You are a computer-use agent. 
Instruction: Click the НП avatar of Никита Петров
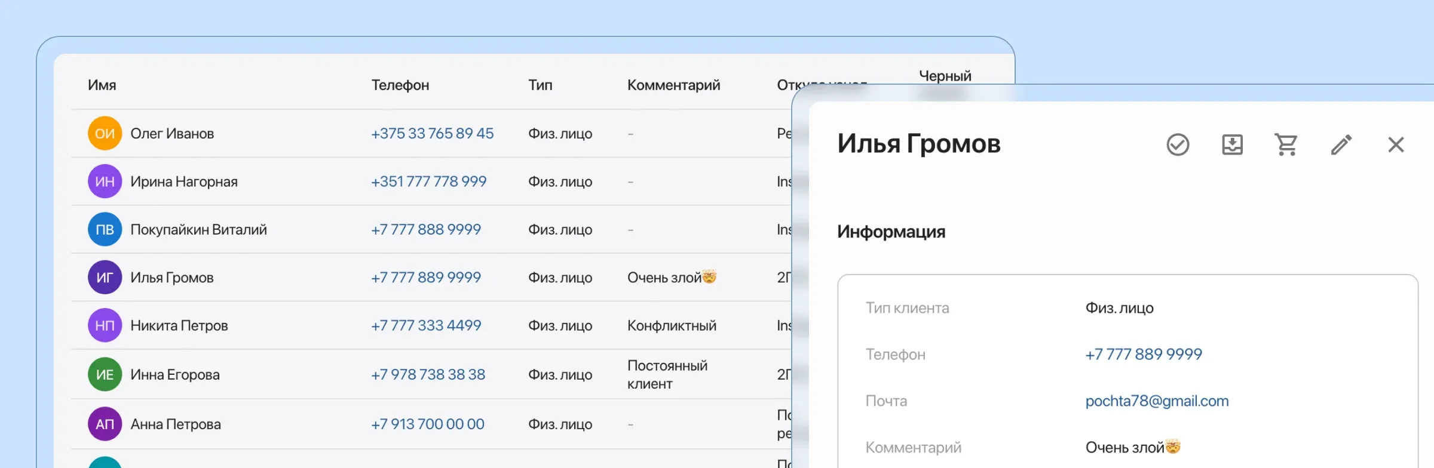[x=105, y=325]
